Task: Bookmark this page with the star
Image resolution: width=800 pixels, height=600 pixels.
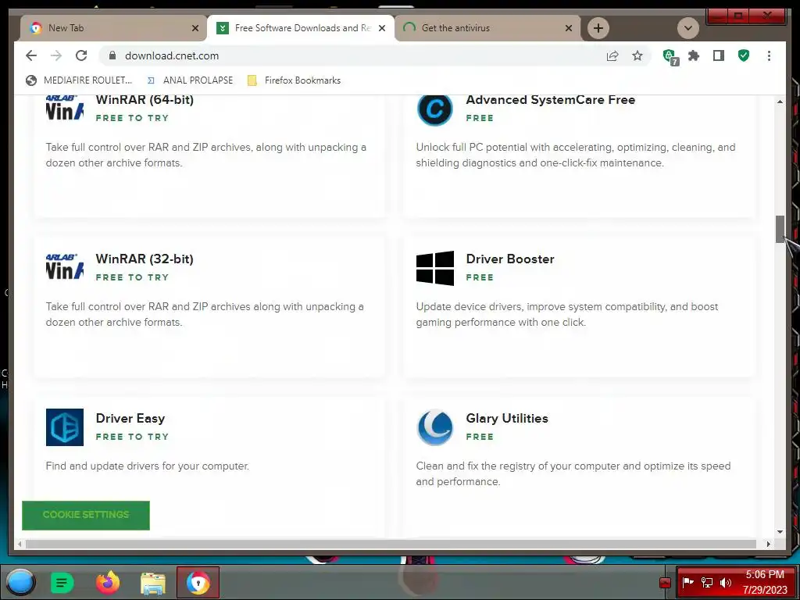Action: (x=637, y=55)
